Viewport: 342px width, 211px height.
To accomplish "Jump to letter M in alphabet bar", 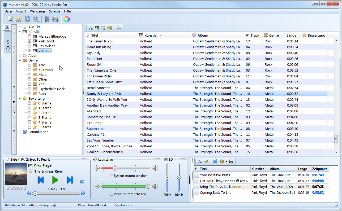I will 14,87.
